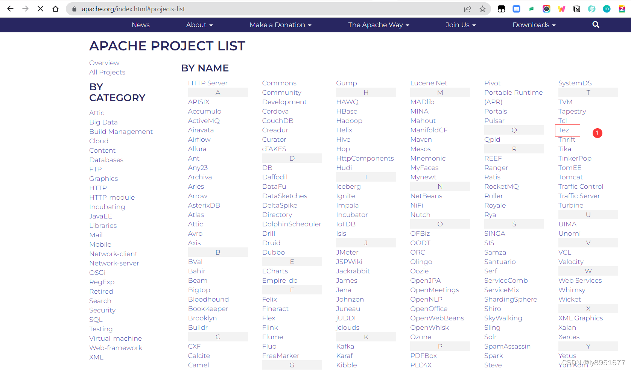
Task: Open the Airflow project link
Action: pos(199,140)
